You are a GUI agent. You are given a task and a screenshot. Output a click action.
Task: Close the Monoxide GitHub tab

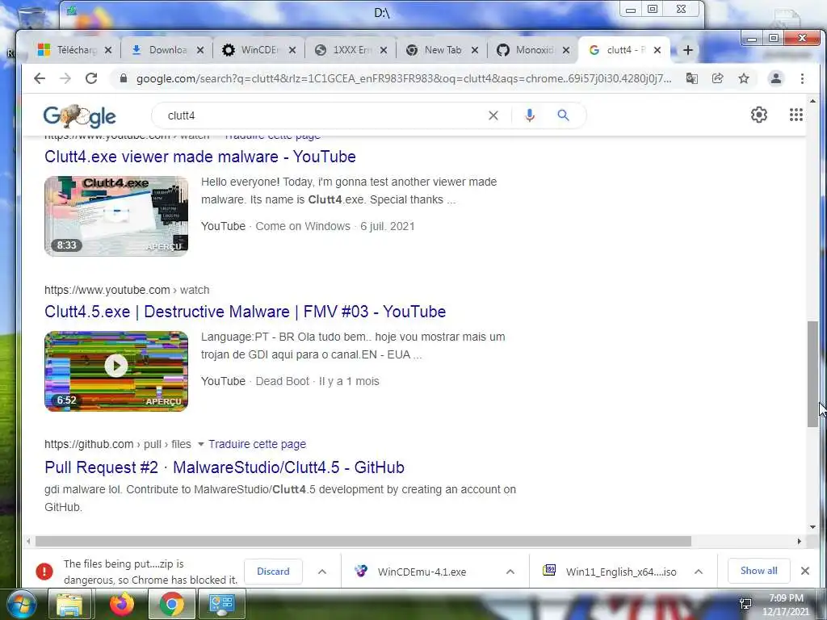tap(566, 50)
